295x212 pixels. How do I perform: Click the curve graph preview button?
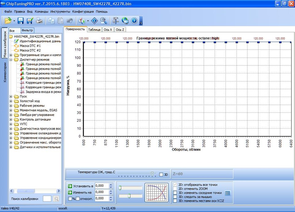156,193
